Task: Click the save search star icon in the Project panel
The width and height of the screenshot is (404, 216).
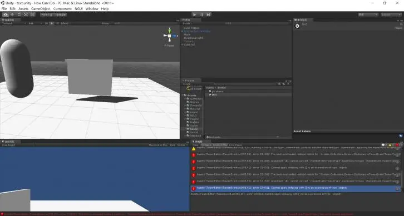Action: (x=288, y=84)
